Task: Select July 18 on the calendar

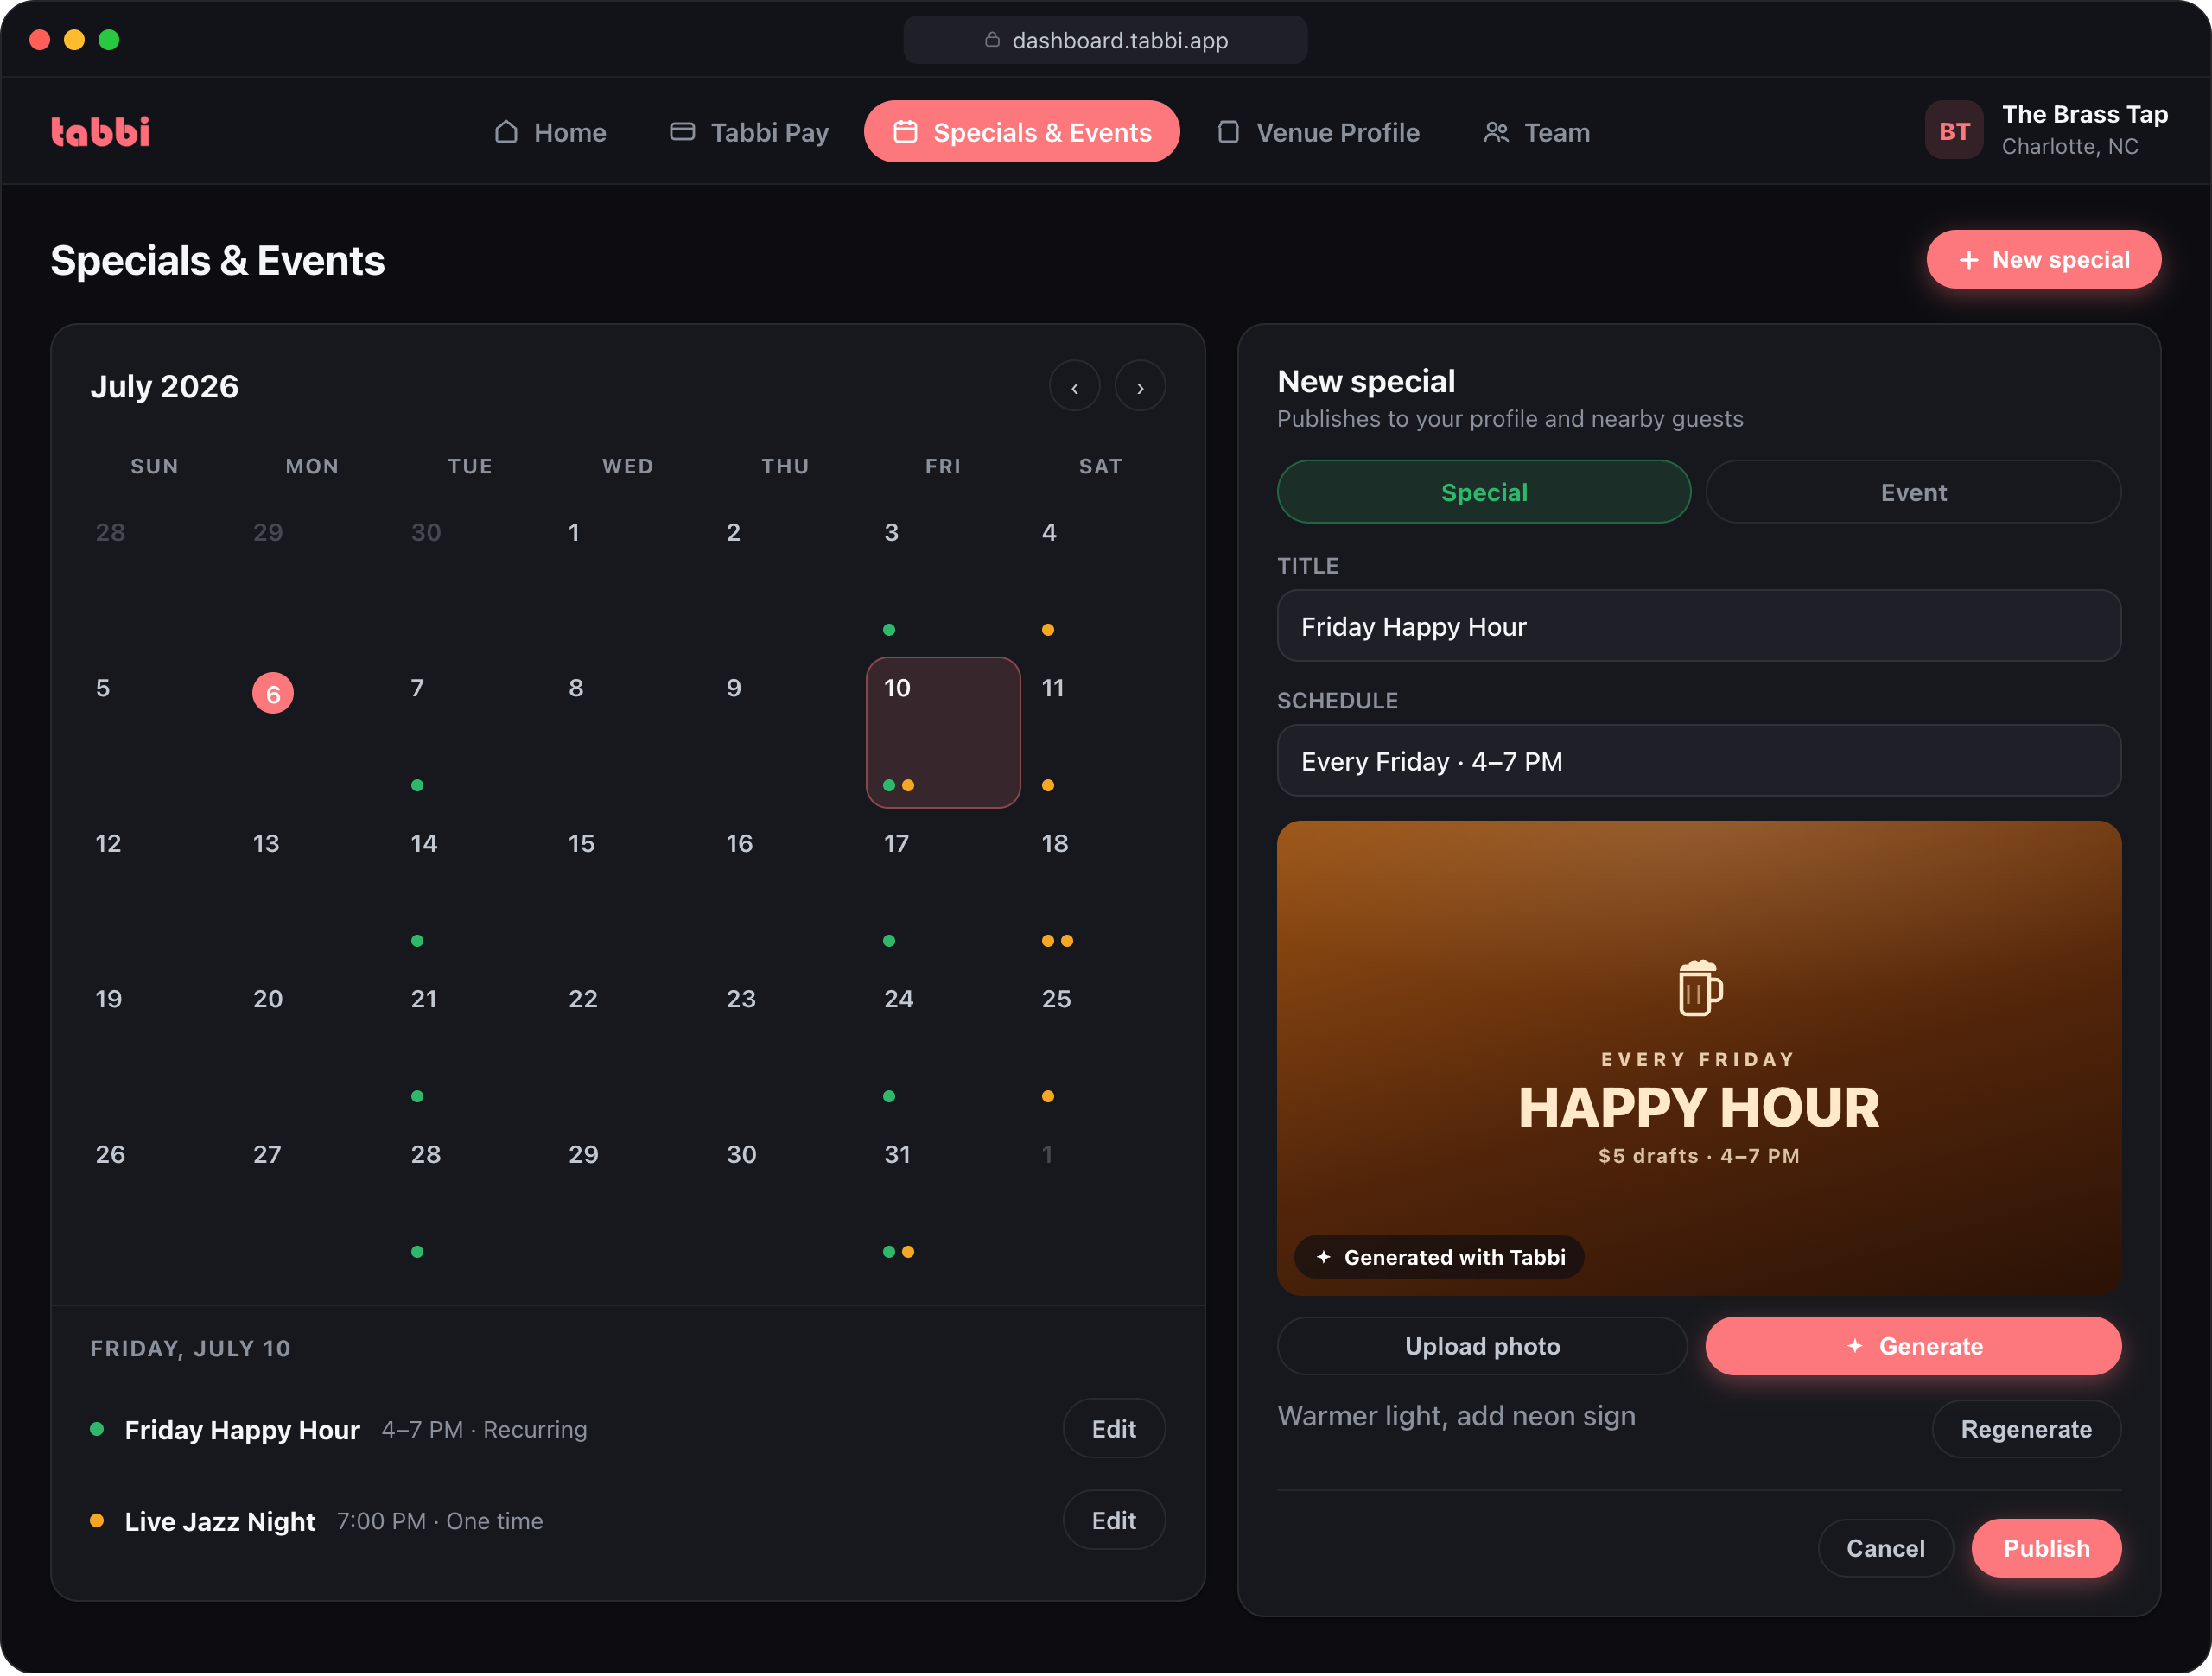Action: pos(1101,889)
